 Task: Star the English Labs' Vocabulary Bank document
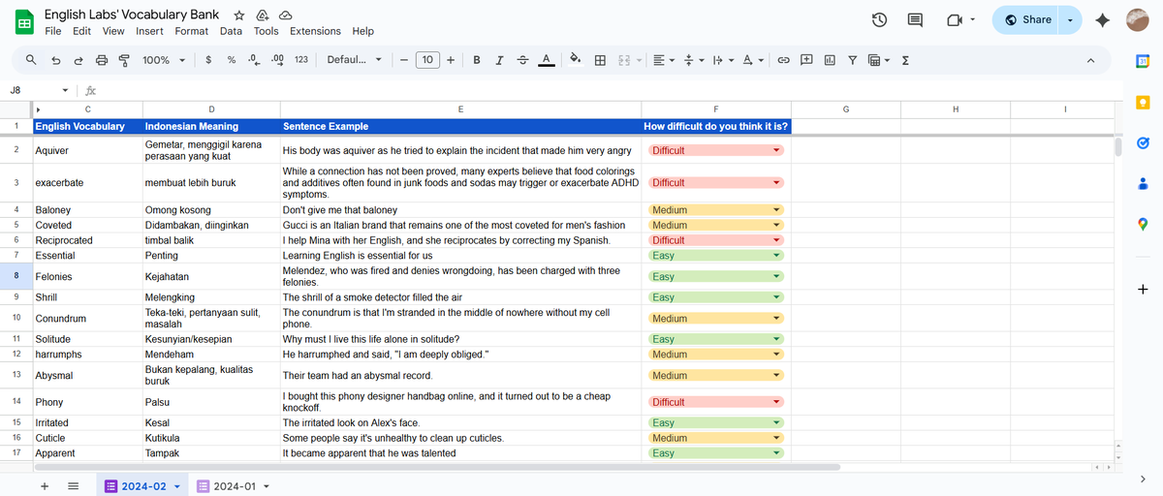(x=239, y=15)
